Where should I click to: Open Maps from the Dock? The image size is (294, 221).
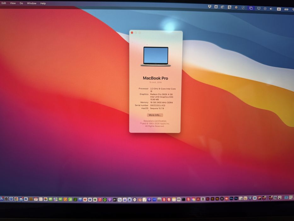pyautogui.click(x=55, y=199)
